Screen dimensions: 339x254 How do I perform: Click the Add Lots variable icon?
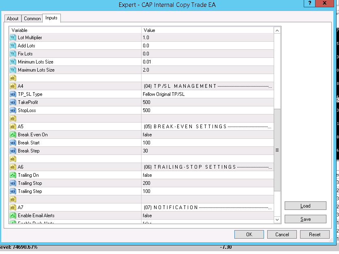tap(13, 45)
